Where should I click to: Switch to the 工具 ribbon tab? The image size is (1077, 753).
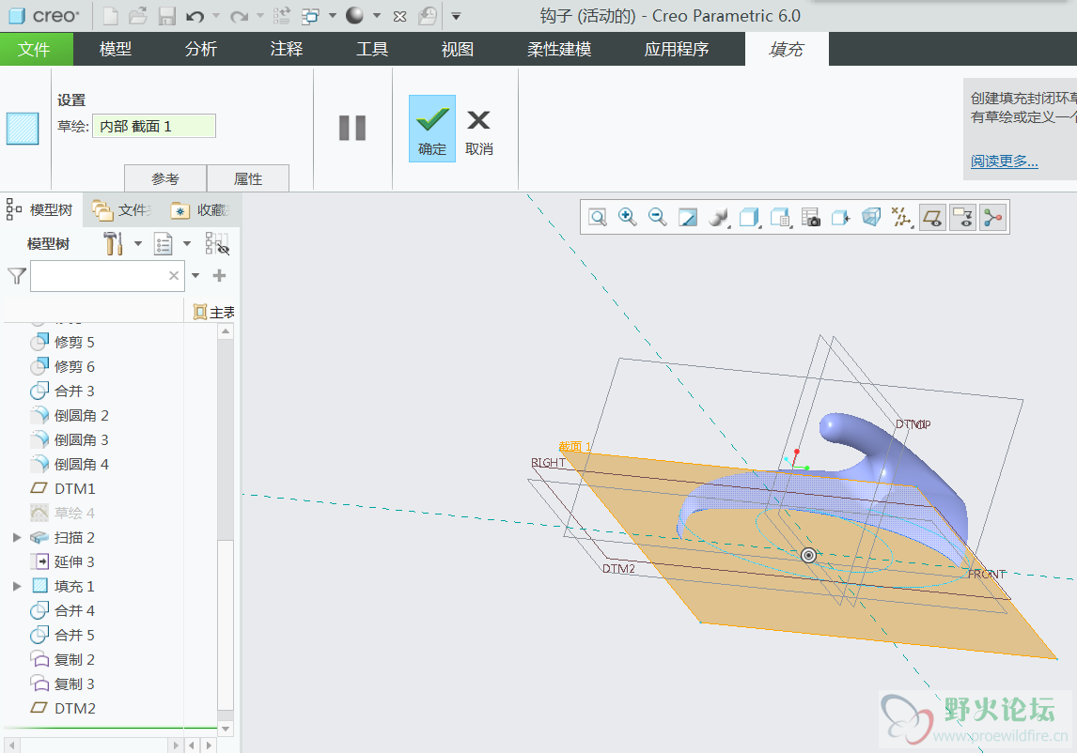coord(371,49)
